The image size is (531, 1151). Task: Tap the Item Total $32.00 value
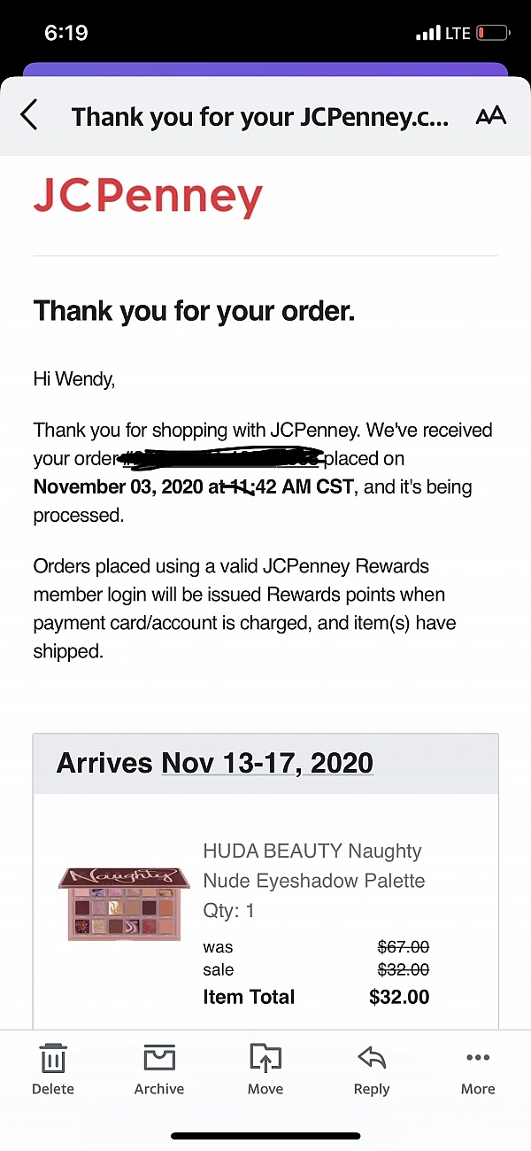tap(404, 996)
